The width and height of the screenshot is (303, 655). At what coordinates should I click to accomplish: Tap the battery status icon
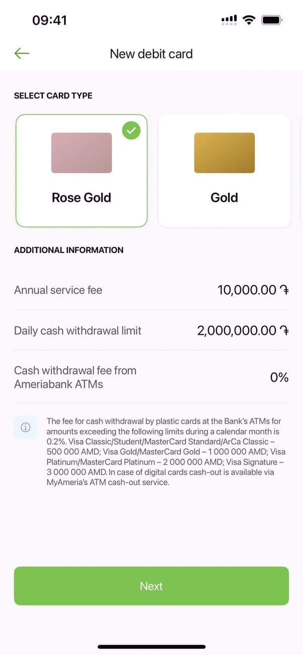coord(272,20)
